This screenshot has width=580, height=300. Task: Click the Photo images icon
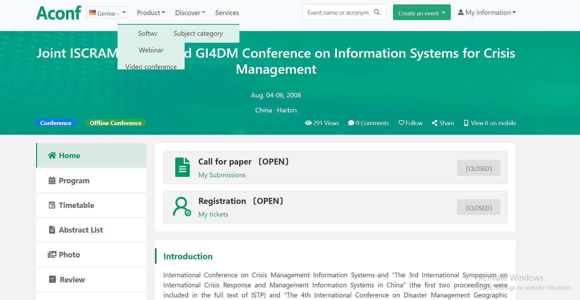[52, 254]
